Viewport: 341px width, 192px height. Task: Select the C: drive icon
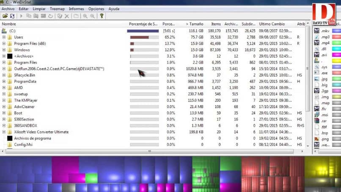pyautogui.click(x=4, y=31)
